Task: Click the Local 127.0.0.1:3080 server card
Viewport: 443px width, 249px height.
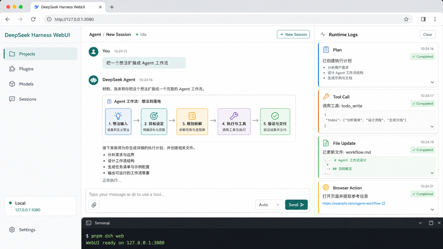Action: pyautogui.click(x=41, y=206)
